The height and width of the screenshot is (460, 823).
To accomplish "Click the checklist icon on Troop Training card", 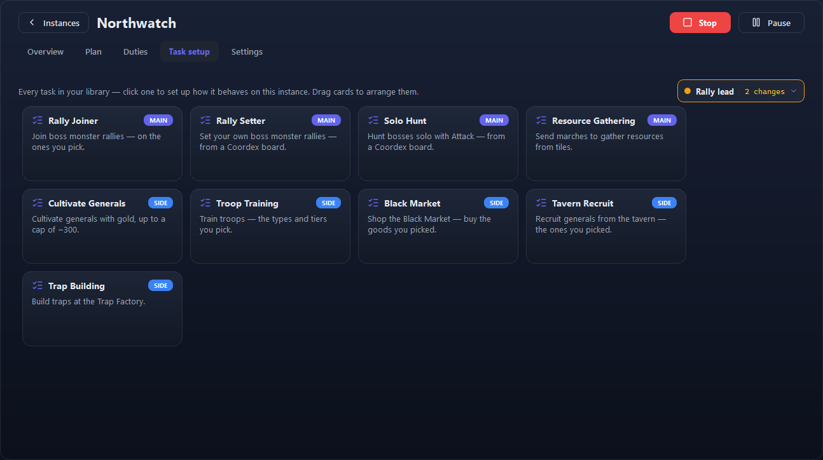I will click(x=205, y=203).
